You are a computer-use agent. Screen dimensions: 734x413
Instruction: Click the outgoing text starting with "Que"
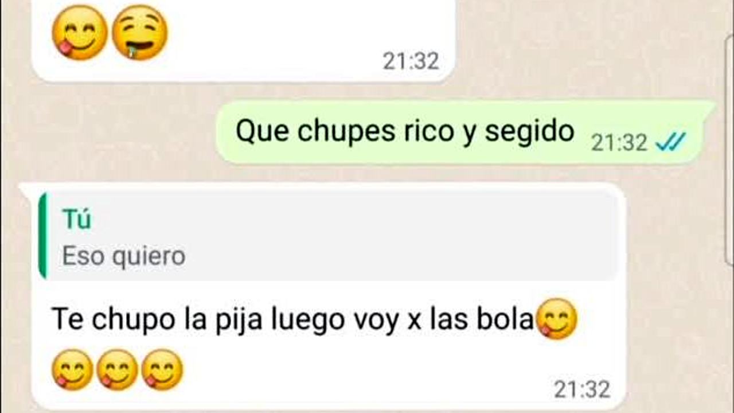click(x=405, y=132)
